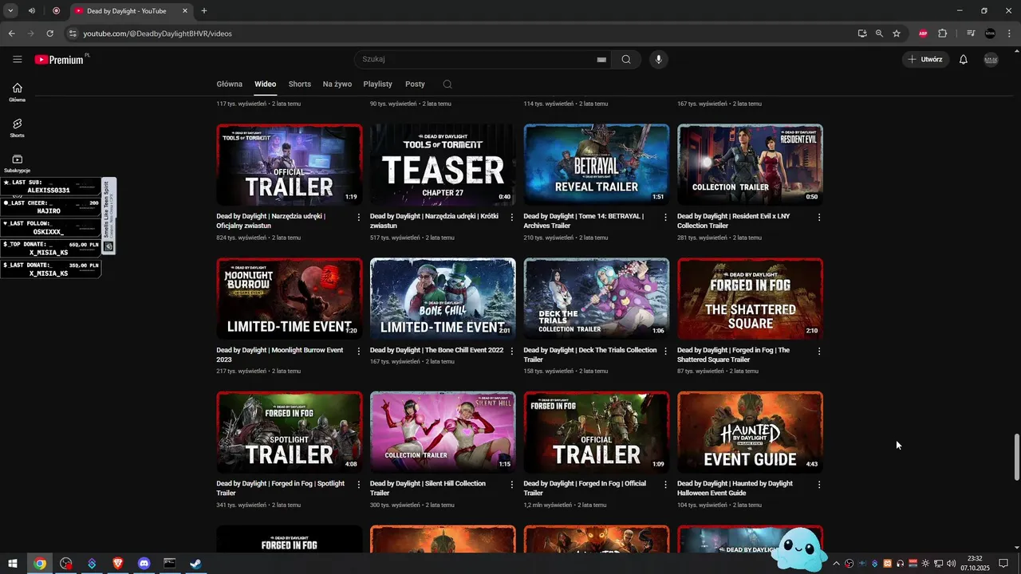Start voice search with the microphone
This screenshot has height=574, width=1021.
[x=658, y=59]
